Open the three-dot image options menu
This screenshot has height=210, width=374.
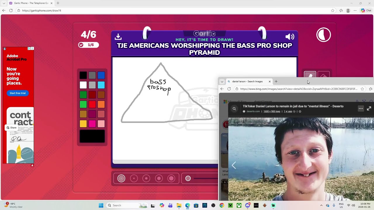[361, 108]
